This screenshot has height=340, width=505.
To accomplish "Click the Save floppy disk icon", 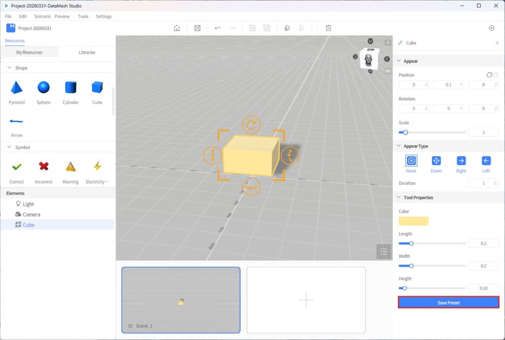I will coord(197,28).
